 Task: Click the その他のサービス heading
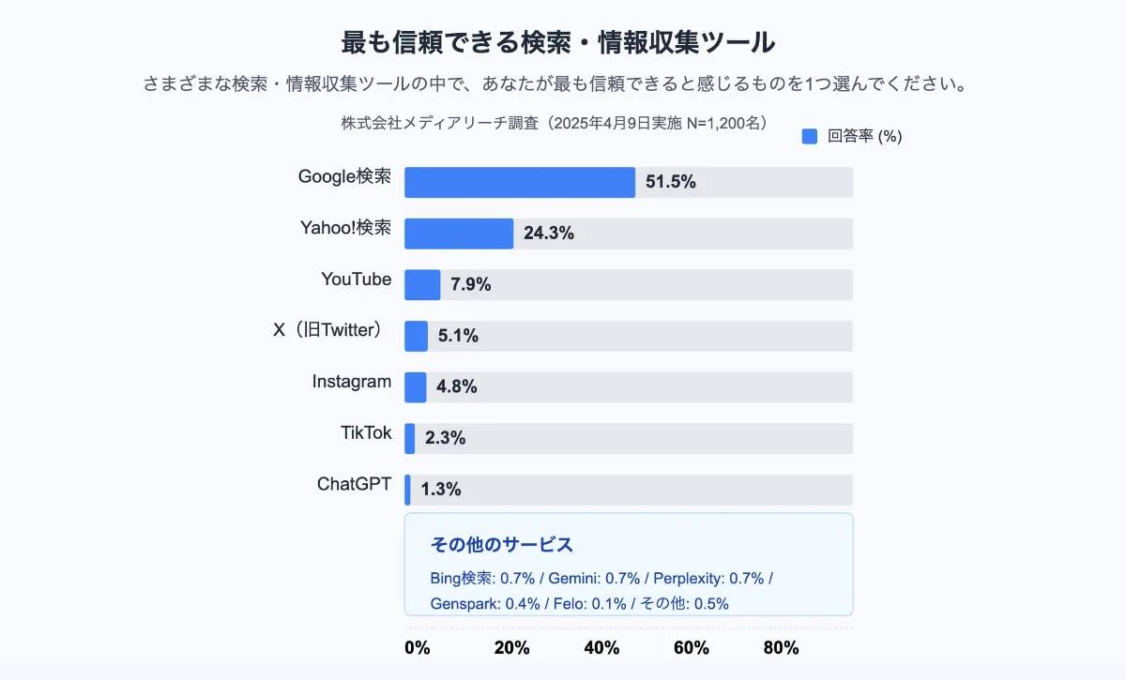[501, 545]
